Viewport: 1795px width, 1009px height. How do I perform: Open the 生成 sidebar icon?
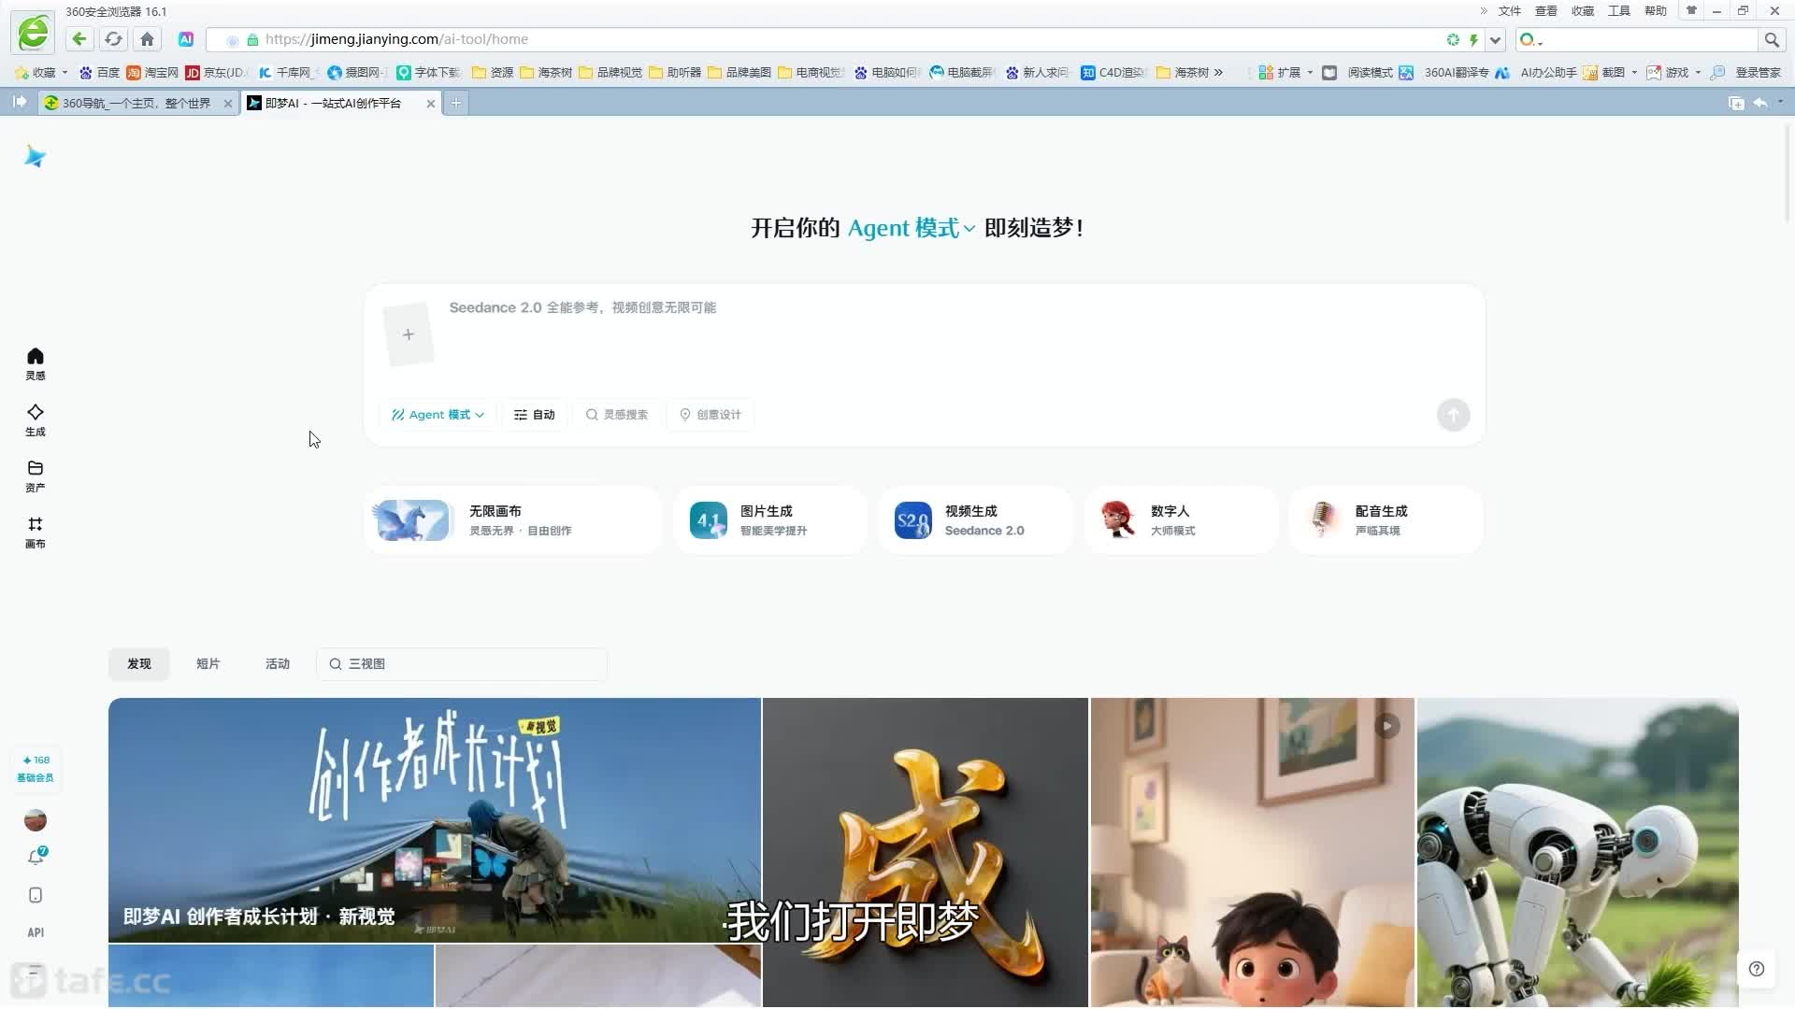36,419
